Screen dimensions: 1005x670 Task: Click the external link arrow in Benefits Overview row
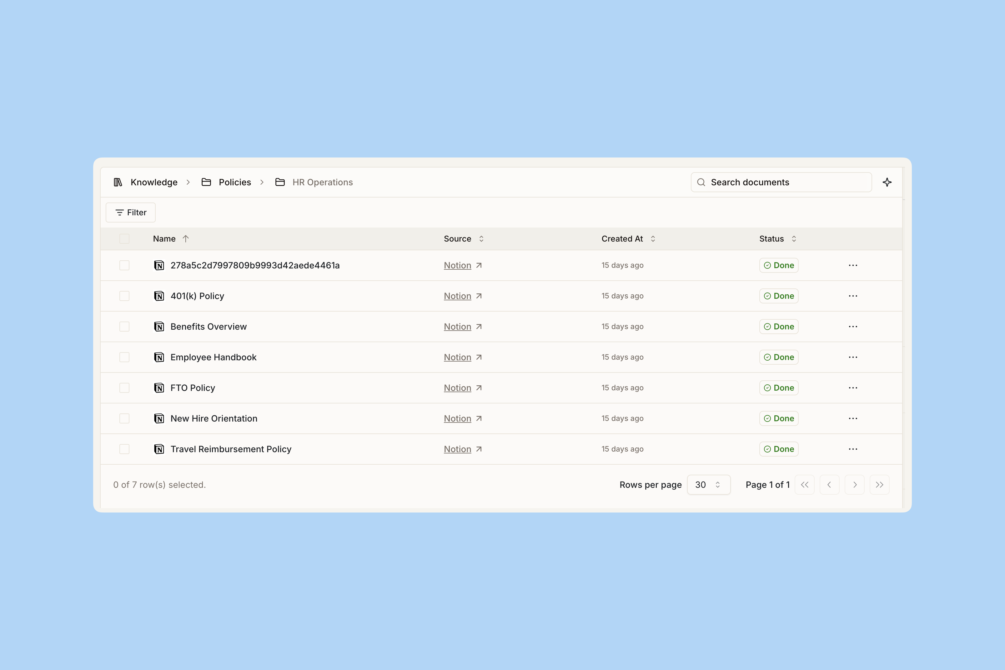[x=479, y=327]
